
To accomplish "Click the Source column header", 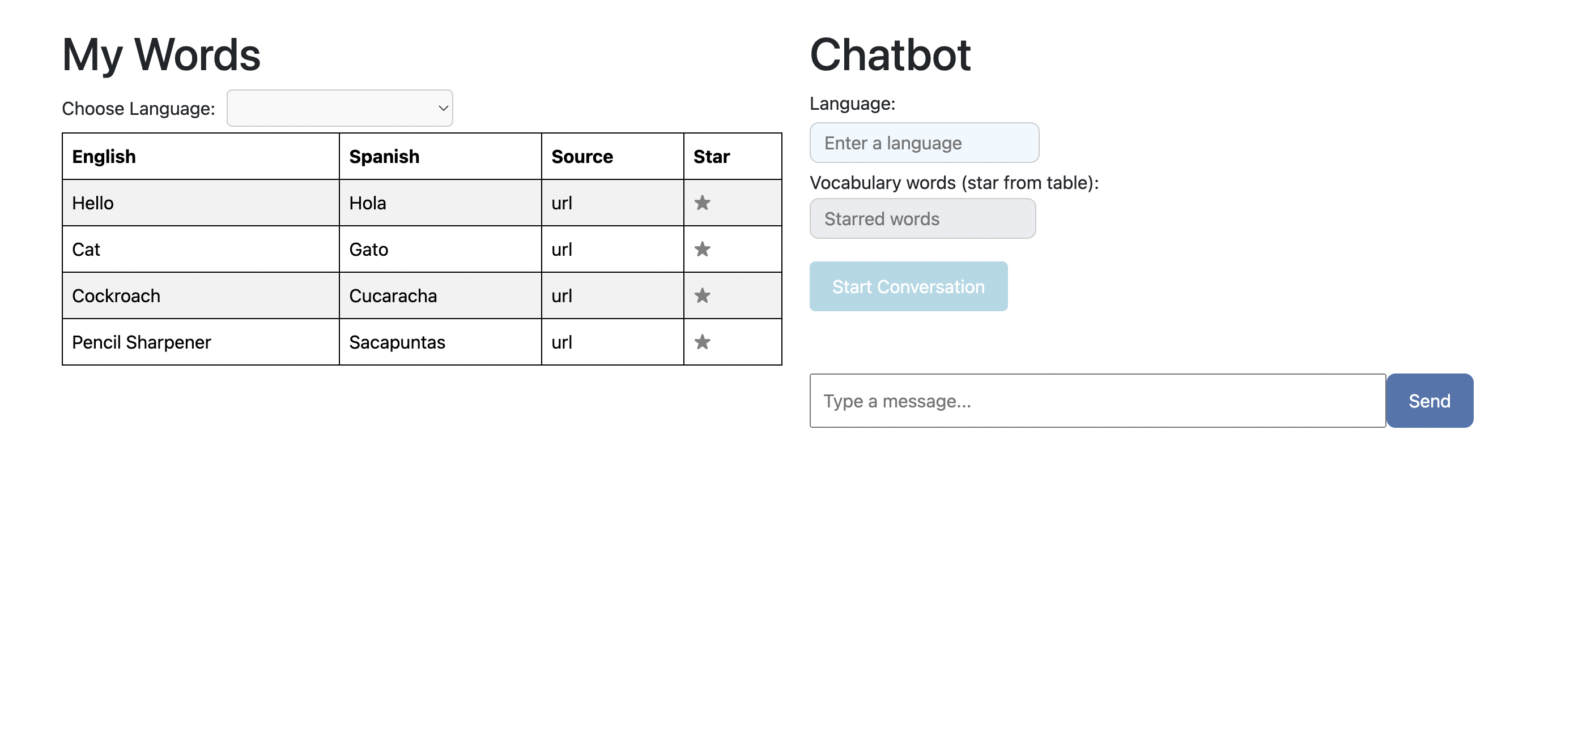I will click(x=582, y=157).
